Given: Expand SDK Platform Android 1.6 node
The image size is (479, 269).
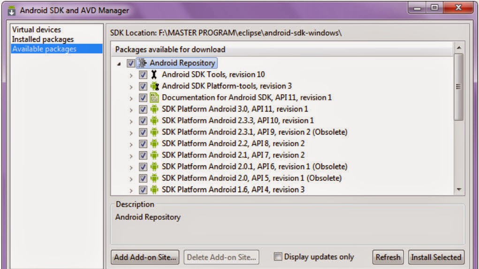Looking at the screenshot, I should click(131, 191).
